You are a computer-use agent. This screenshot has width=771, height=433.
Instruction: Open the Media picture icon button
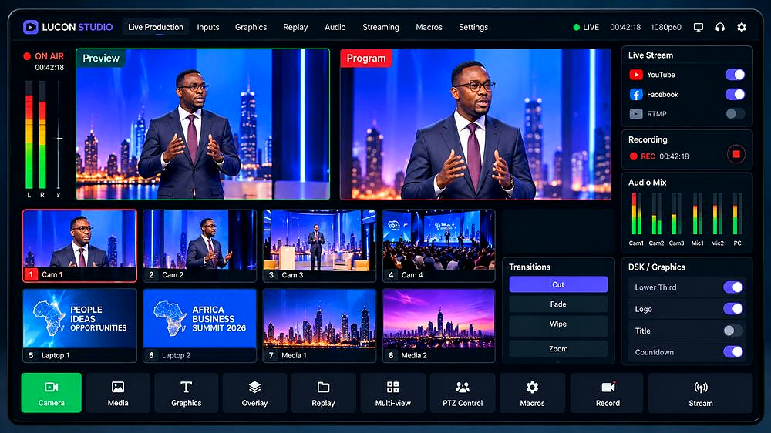pos(117,393)
